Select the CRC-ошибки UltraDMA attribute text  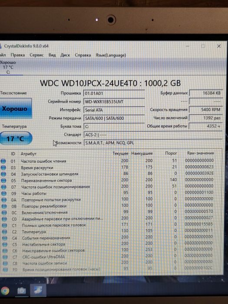point(43,257)
